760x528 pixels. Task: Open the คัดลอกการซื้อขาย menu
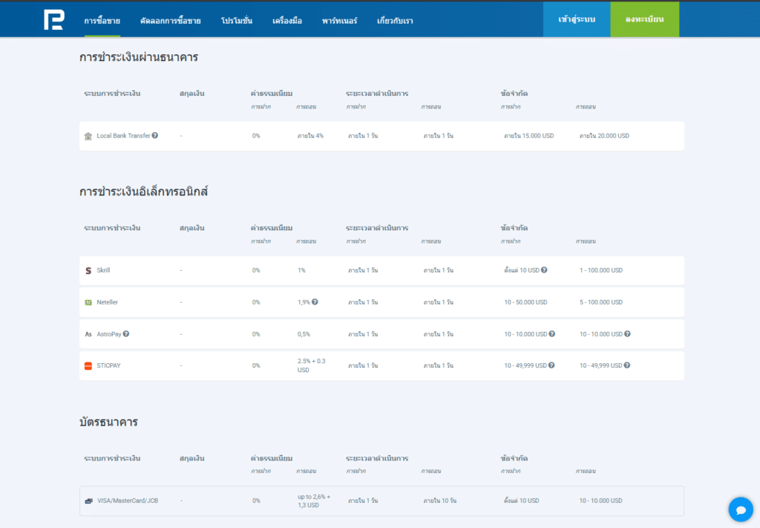[171, 21]
